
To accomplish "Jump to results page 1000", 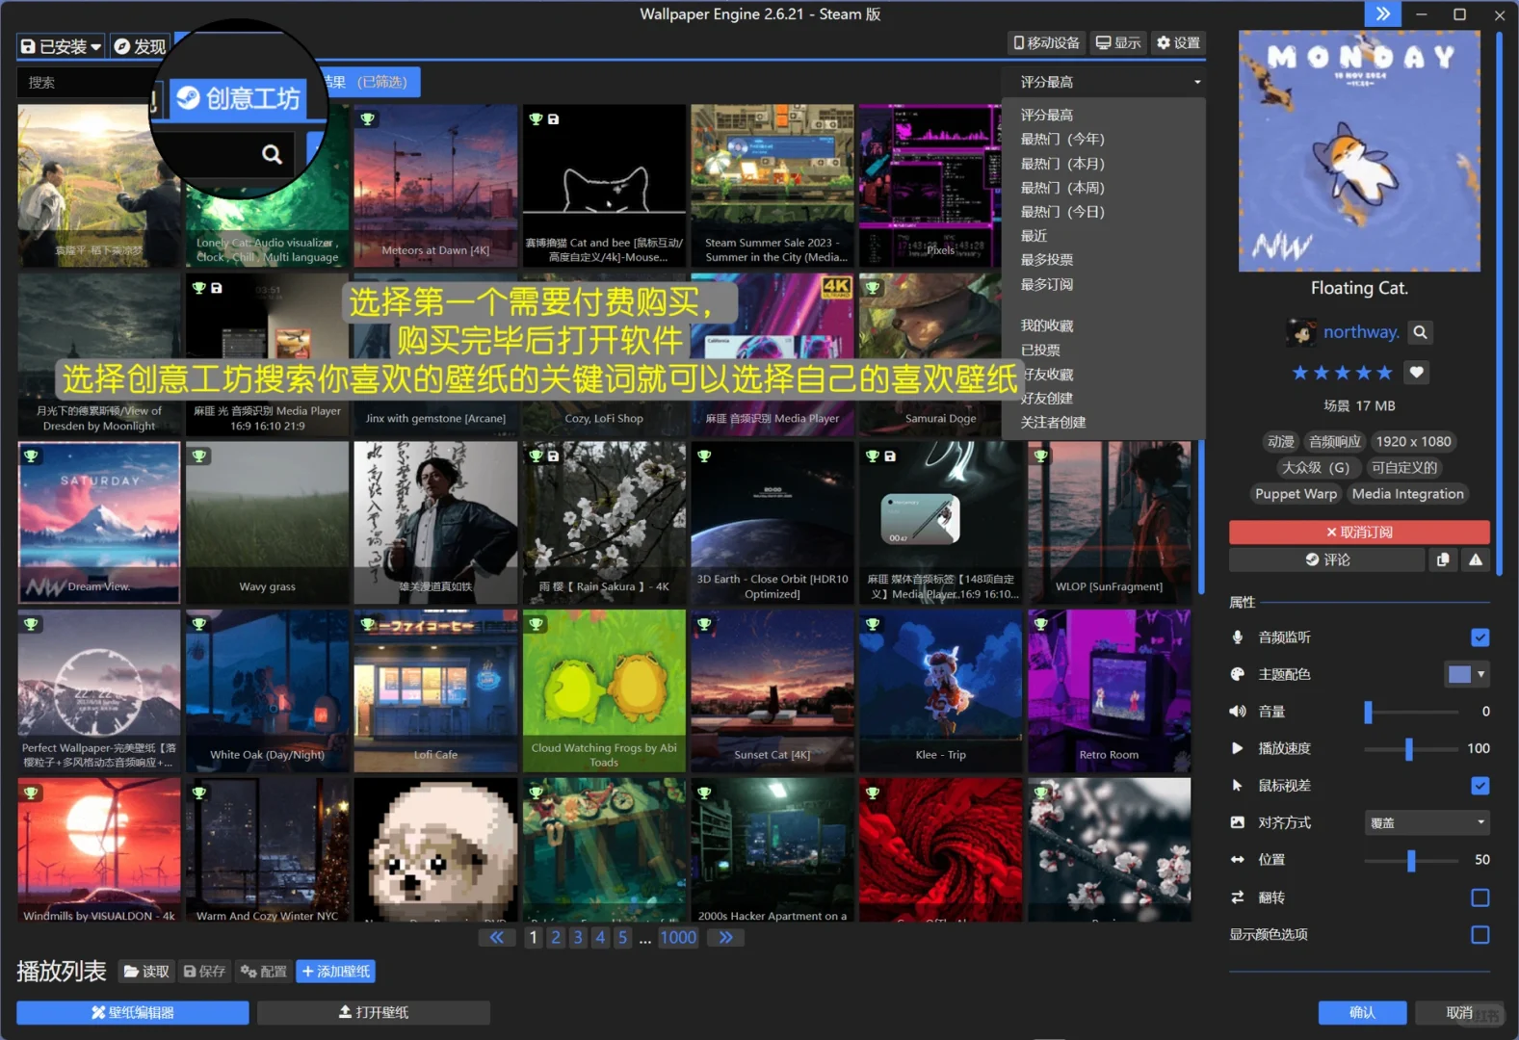I will (x=678, y=937).
